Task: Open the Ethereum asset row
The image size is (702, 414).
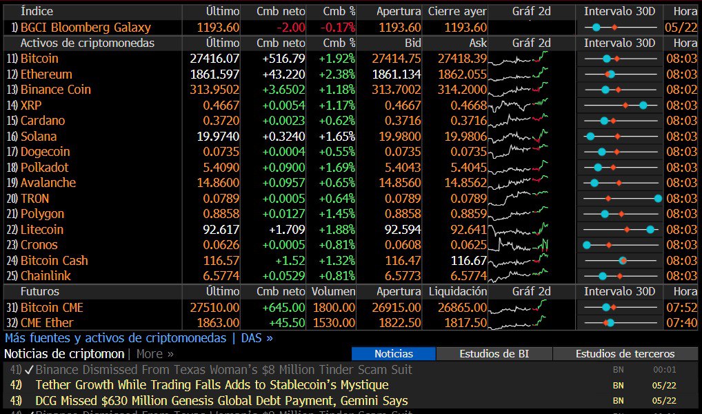Action: point(350,75)
